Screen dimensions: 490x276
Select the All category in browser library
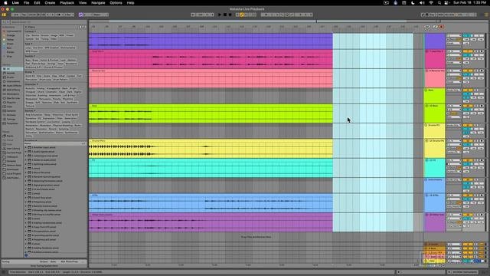click(x=13, y=69)
